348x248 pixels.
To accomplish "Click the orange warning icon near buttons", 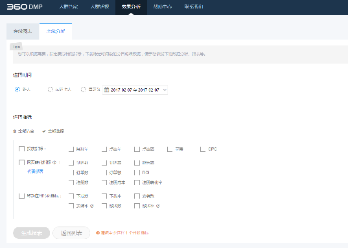I will (97, 233).
